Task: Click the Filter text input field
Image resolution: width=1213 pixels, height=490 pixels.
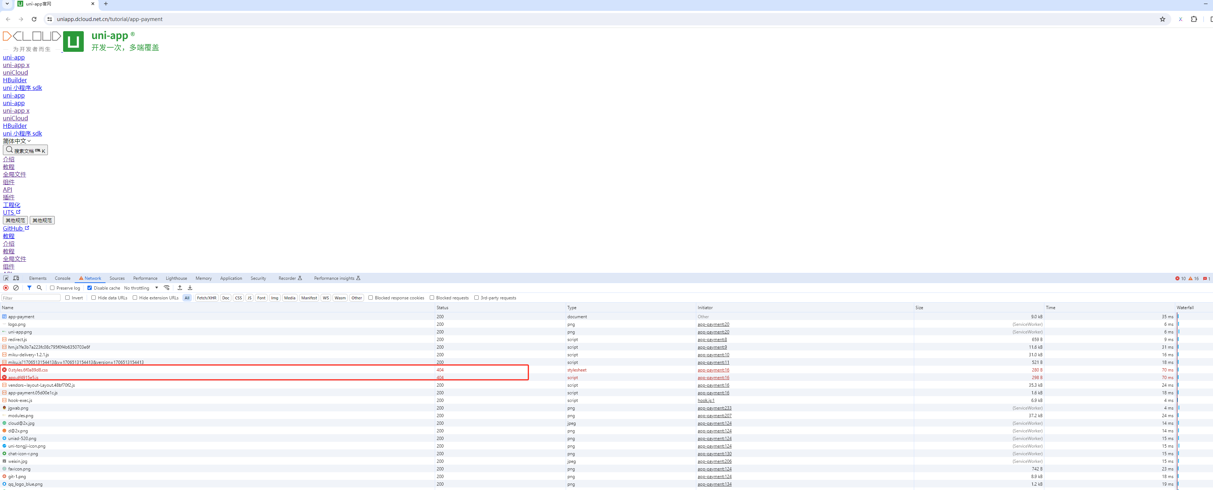Action: tap(31, 298)
